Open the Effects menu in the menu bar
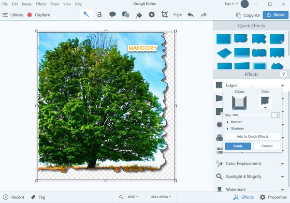This screenshot has height=203, width=290. click(41, 4)
